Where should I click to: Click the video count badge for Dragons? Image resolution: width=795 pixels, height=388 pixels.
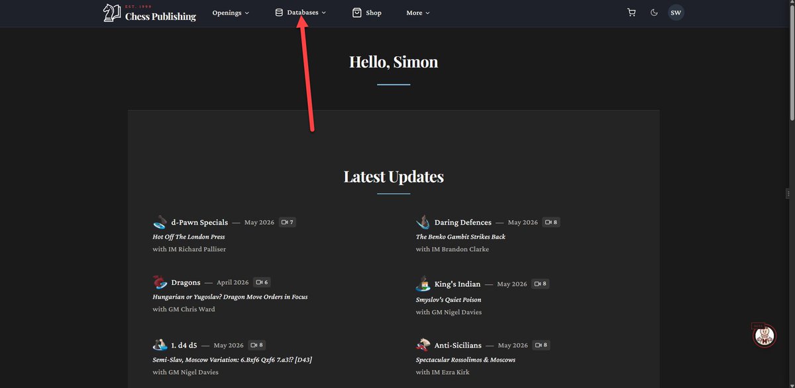(262, 282)
